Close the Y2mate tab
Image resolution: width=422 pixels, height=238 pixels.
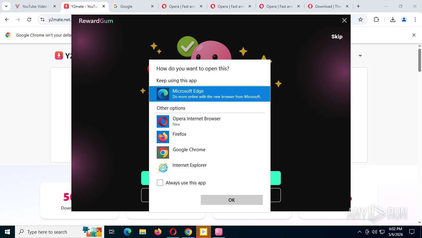click(x=104, y=6)
